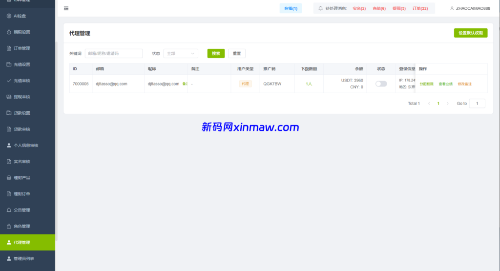500x271 pixels.
Task: Click 分配权限 for user 7000005
Action: pos(426,84)
